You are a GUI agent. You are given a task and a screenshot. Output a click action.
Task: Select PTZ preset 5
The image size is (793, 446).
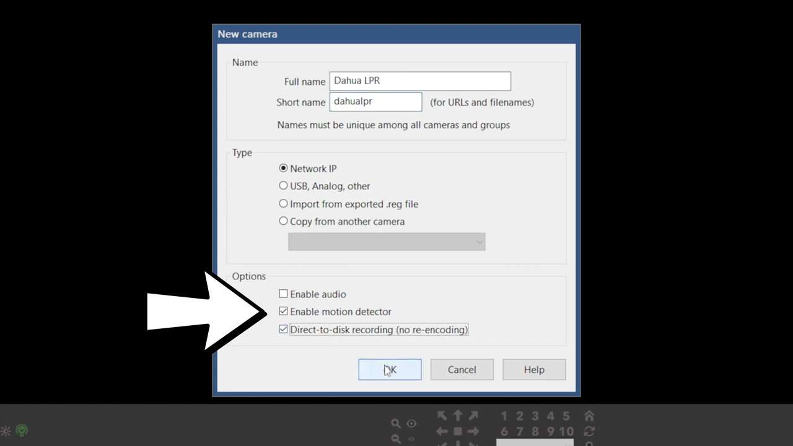(566, 416)
